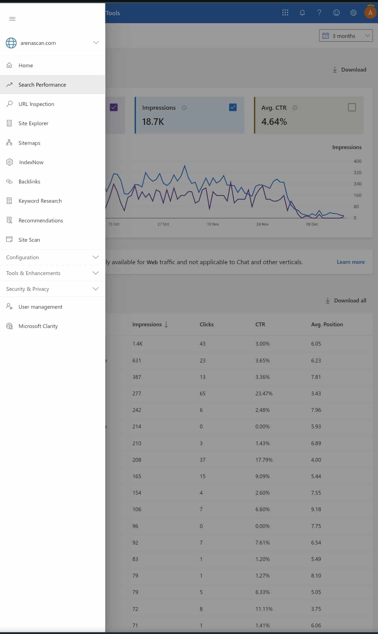Collapse the hamburger navigation menu

pyautogui.click(x=12, y=19)
